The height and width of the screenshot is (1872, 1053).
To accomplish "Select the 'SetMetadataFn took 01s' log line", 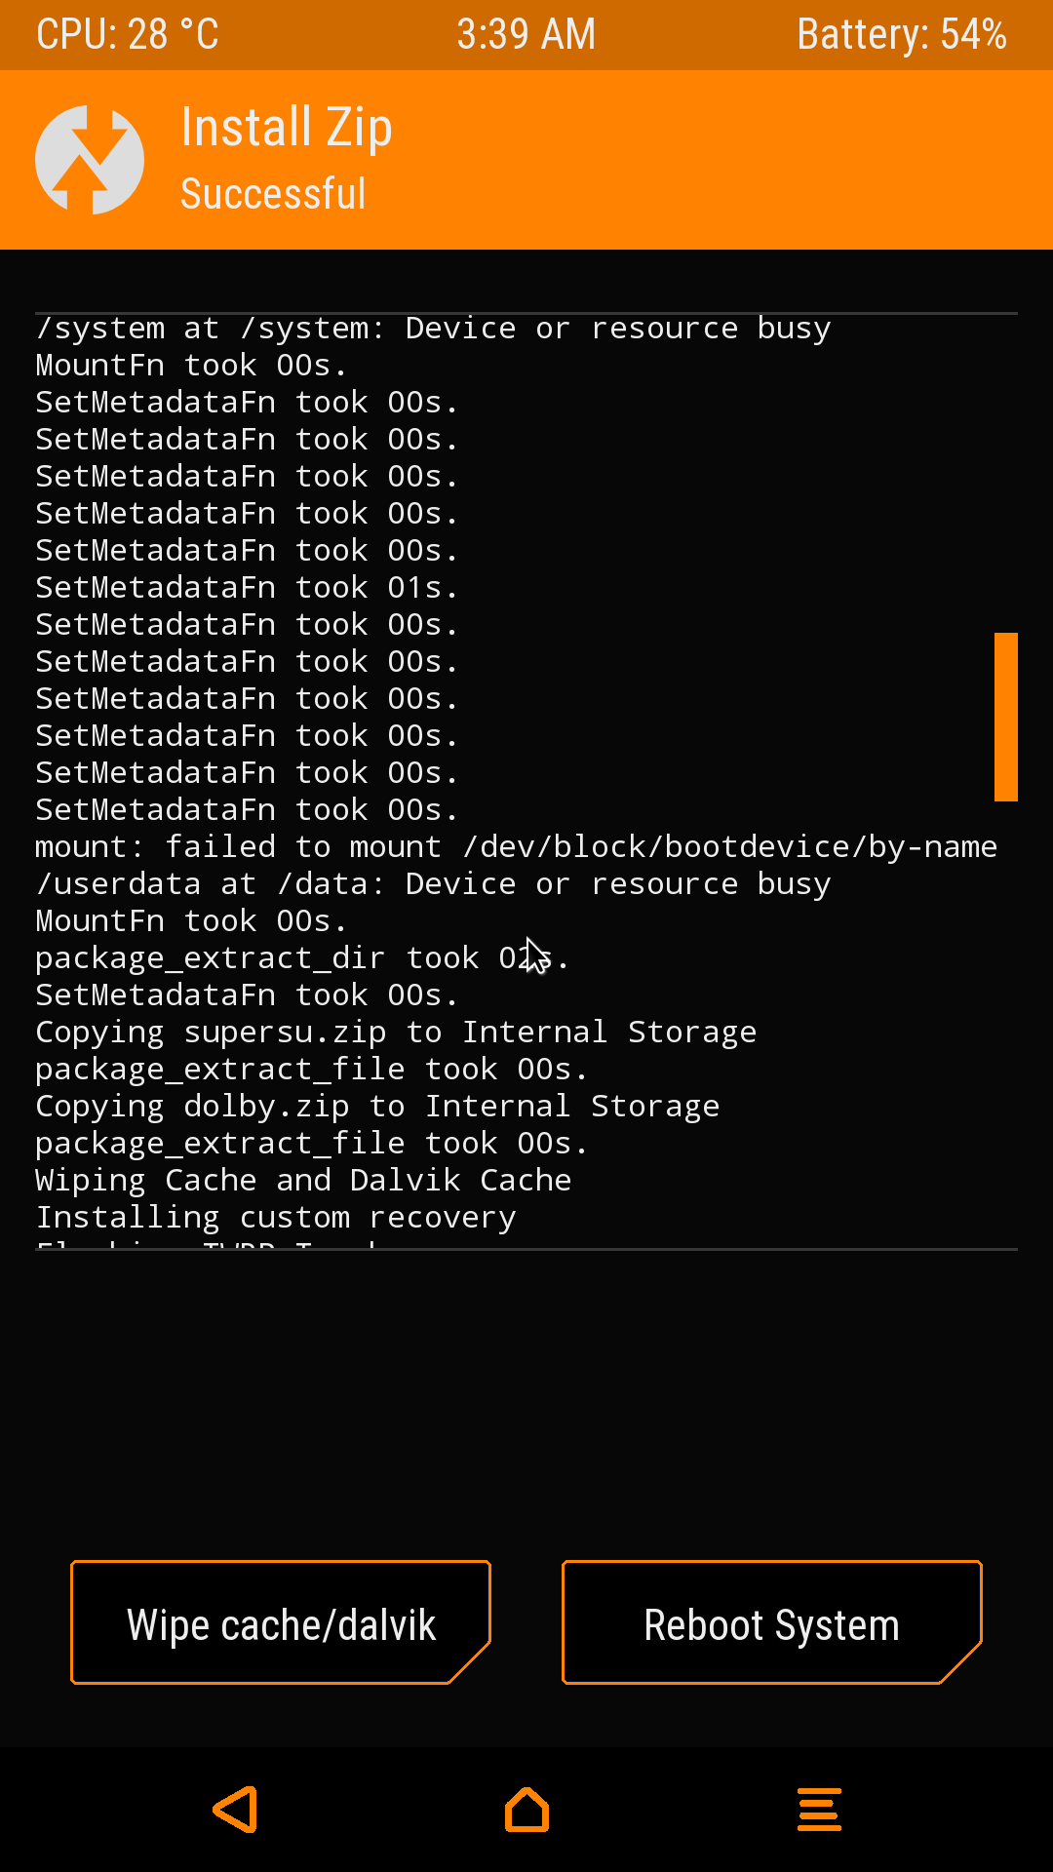I will 247,588.
